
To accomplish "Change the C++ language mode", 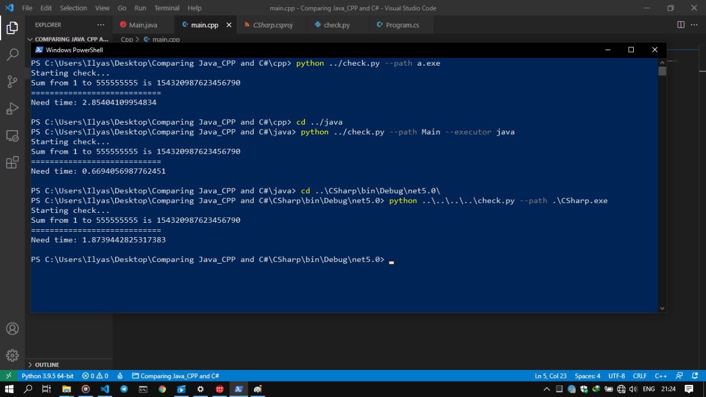I will (x=661, y=376).
